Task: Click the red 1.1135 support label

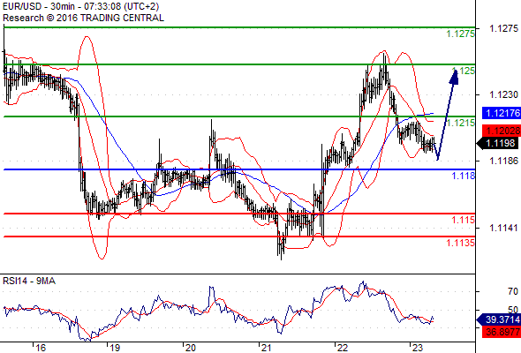Action: point(460,243)
